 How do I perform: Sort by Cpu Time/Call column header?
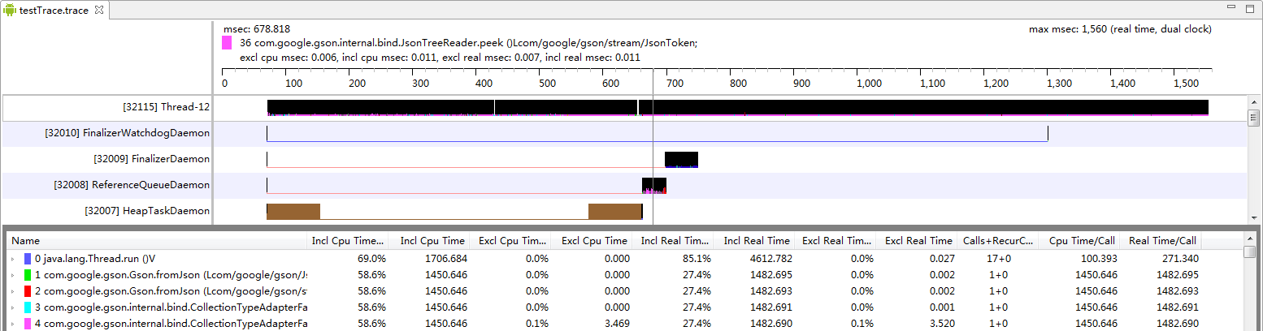[x=1079, y=241]
